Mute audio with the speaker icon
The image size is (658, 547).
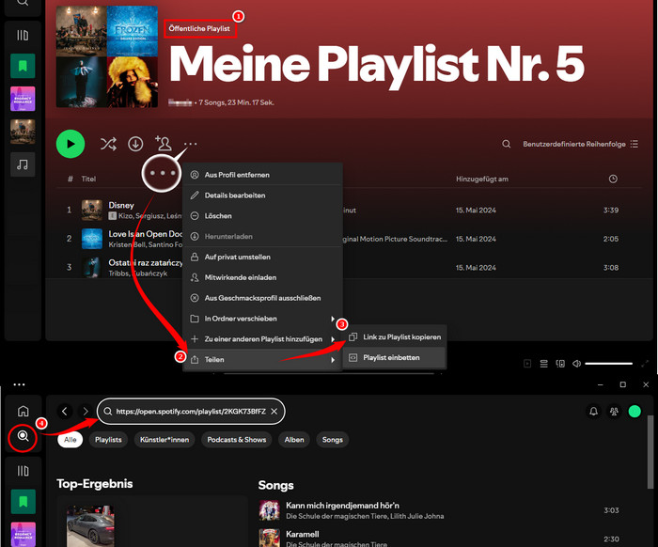point(577,364)
